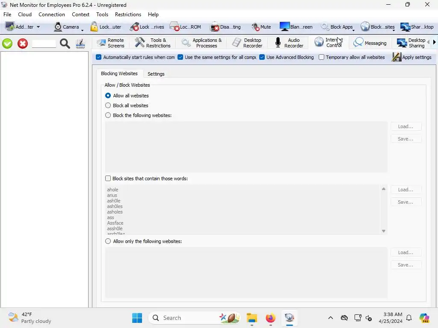Screen dimensions: 438x328
Task: Click the Windows taskbar Search box
Action: coord(195,318)
